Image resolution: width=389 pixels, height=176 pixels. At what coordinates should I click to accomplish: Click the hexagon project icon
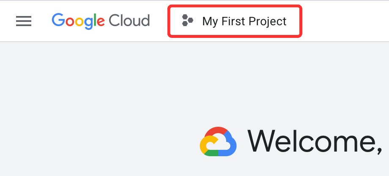pos(187,20)
